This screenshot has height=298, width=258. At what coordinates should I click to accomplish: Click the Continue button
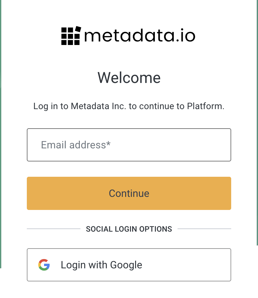click(129, 193)
